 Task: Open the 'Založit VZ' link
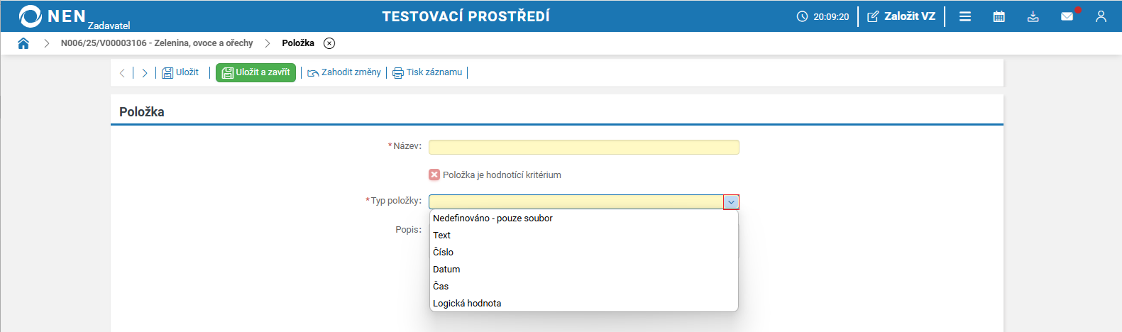coord(901,16)
